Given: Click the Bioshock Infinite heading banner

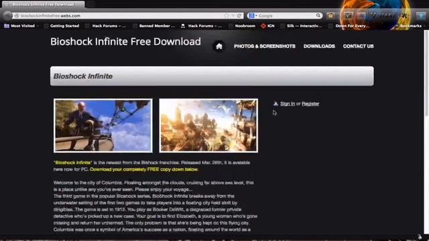Looking at the screenshot, I should click(212, 76).
